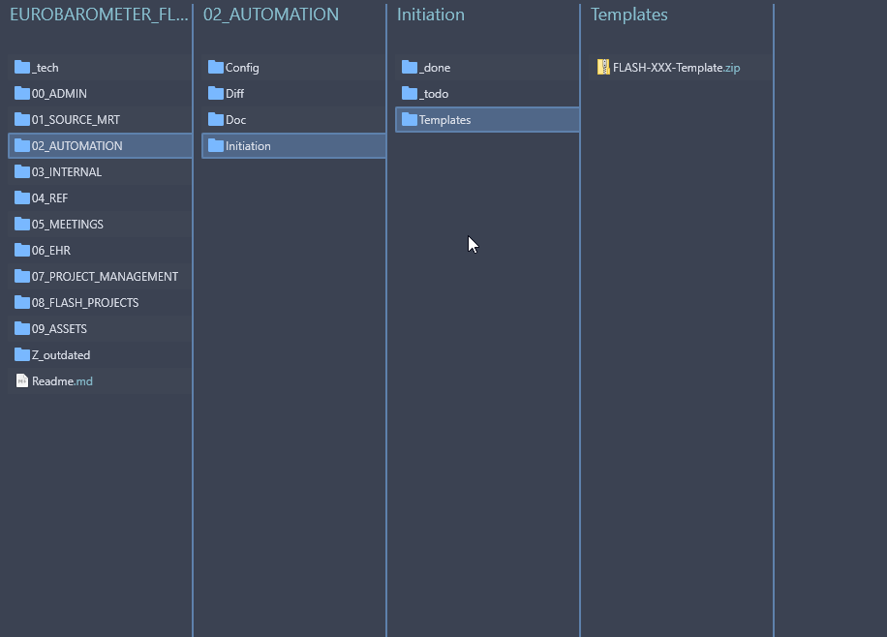Open the 06_EHR folder
Image resolution: width=887 pixels, height=637 pixels.
100,250
